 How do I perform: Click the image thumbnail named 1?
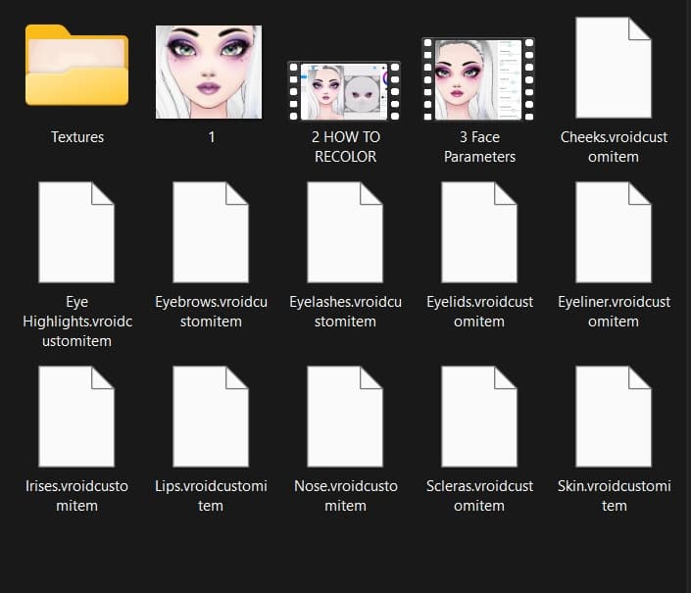coord(211,72)
